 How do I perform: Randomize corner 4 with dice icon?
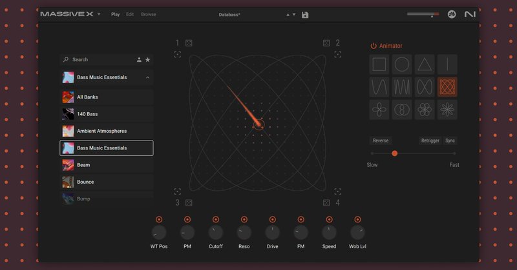coord(326,202)
